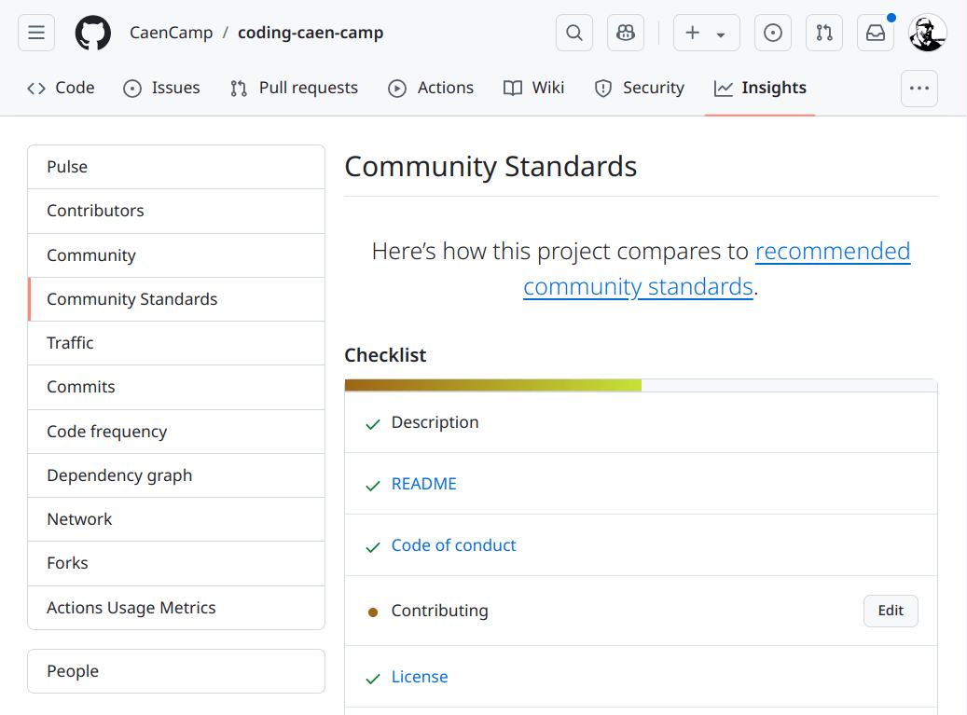
Task: Click the checklist progress bar
Action: point(640,385)
